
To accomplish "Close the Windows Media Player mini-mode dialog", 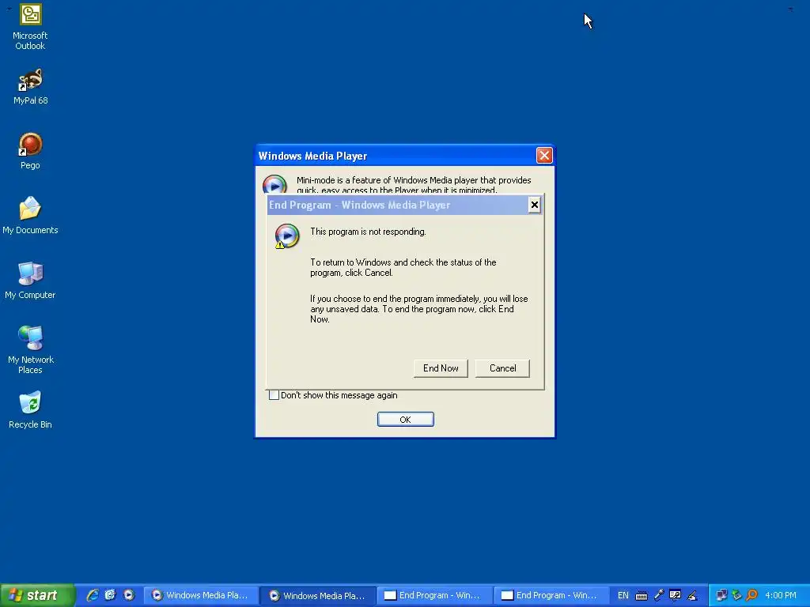I will point(544,156).
